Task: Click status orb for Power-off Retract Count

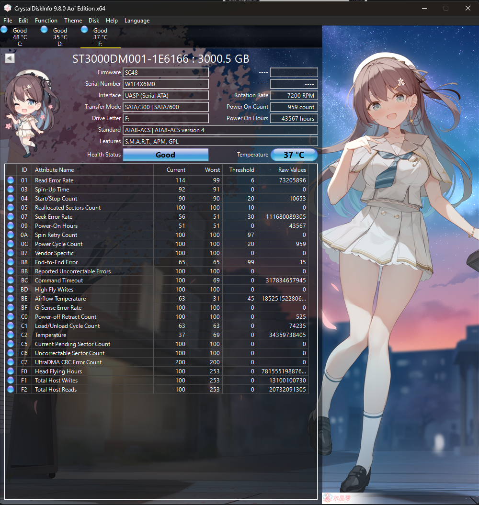Action: 11,316
